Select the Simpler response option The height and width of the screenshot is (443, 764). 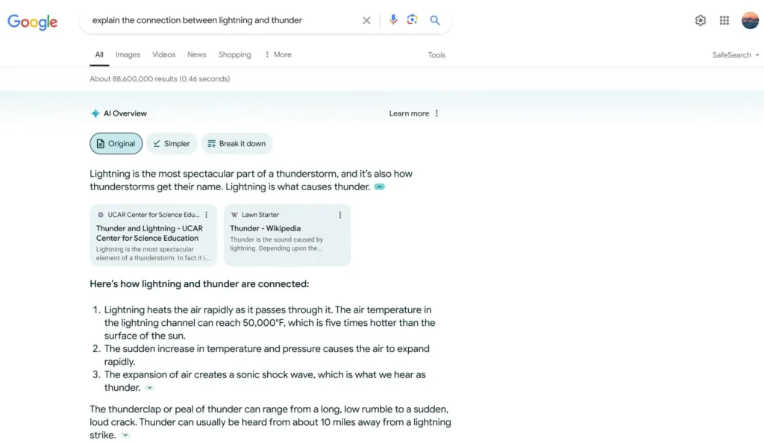pyautogui.click(x=171, y=143)
